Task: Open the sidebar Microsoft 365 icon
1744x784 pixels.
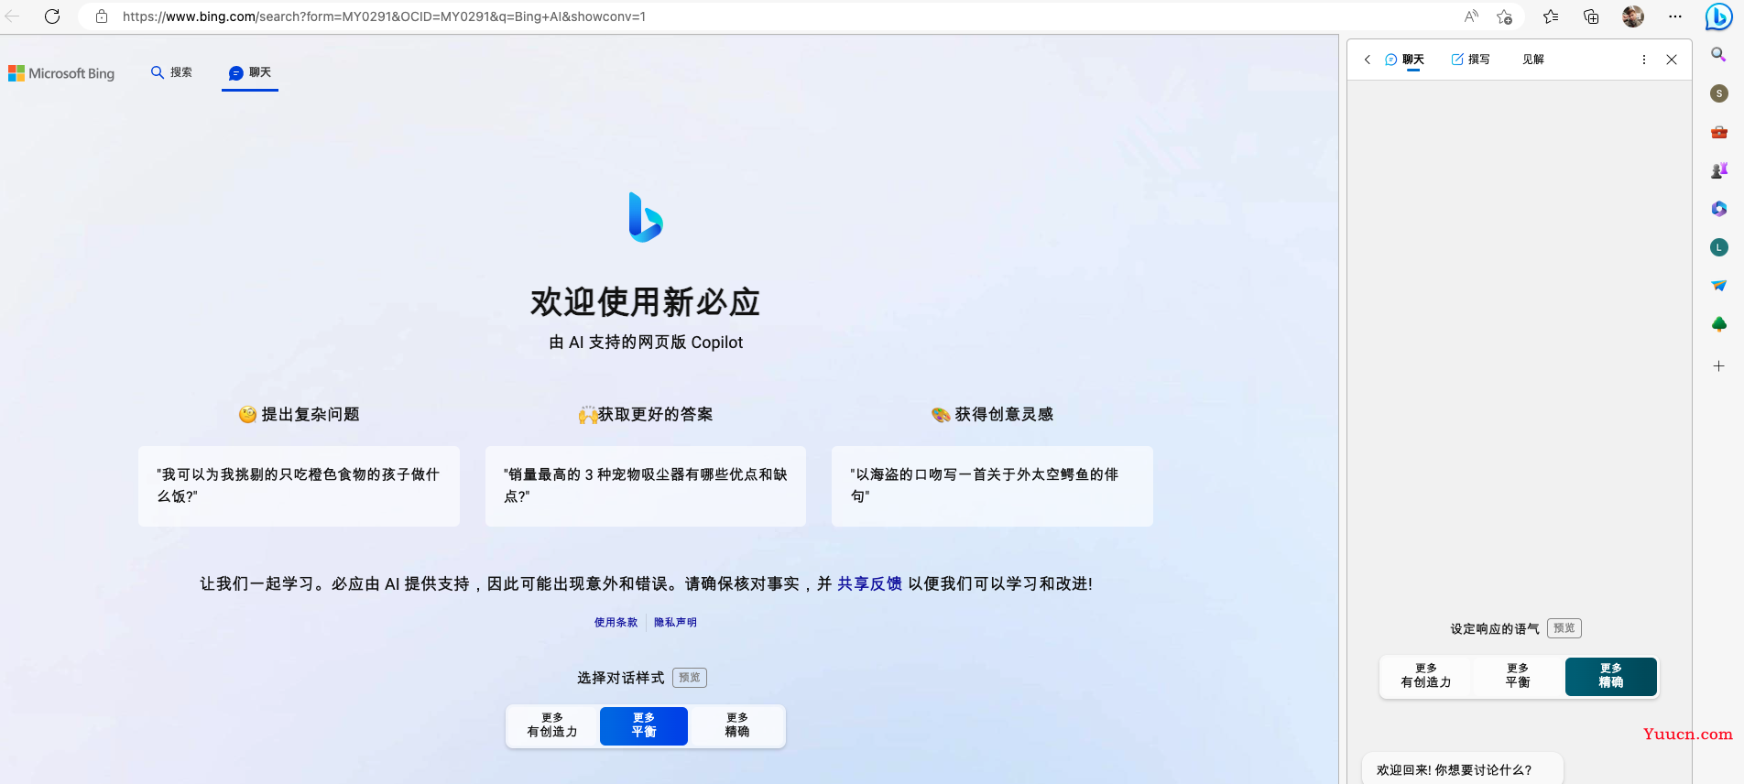Action: click(x=1719, y=209)
